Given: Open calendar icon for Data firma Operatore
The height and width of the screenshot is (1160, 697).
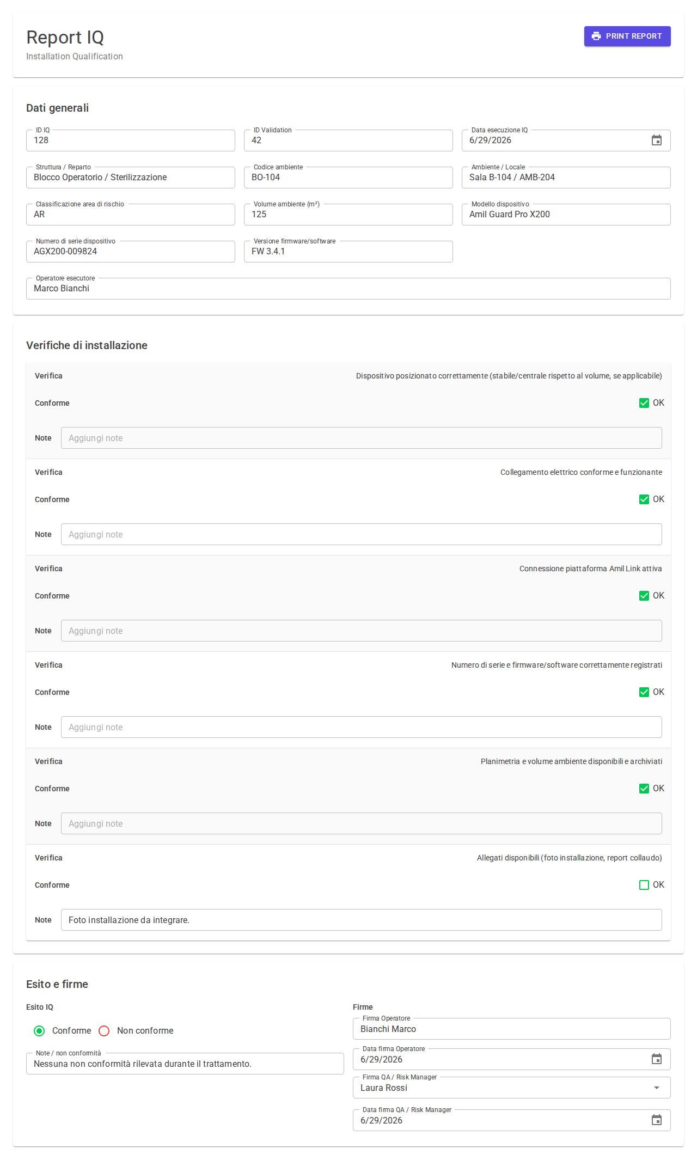Looking at the screenshot, I should [x=657, y=1059].
